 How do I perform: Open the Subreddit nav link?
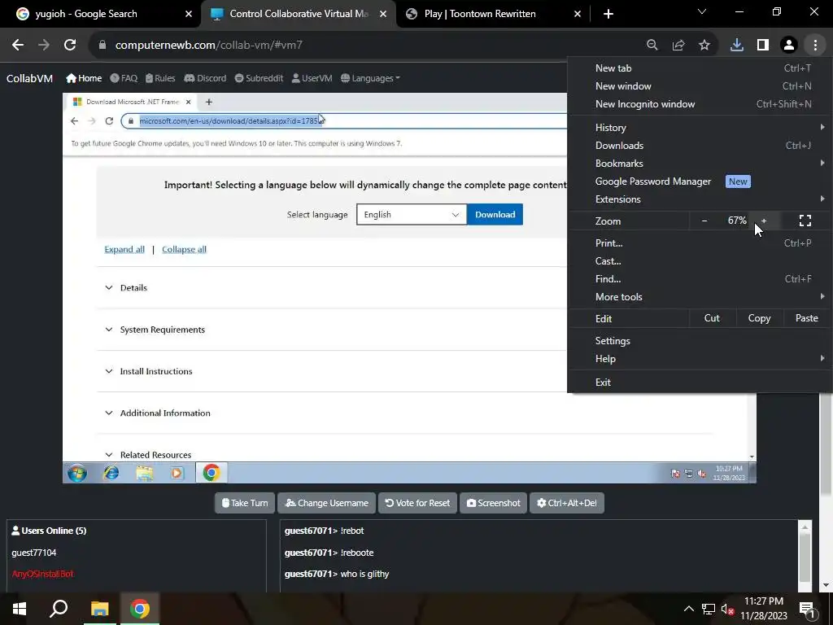[x=259, y=79]
